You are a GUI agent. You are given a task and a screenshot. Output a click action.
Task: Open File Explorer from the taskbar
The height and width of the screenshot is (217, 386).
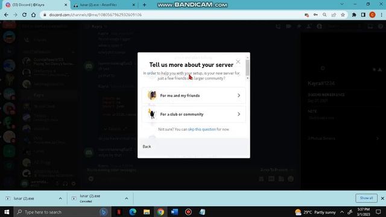pyautogui.click(x=147, y=212)
